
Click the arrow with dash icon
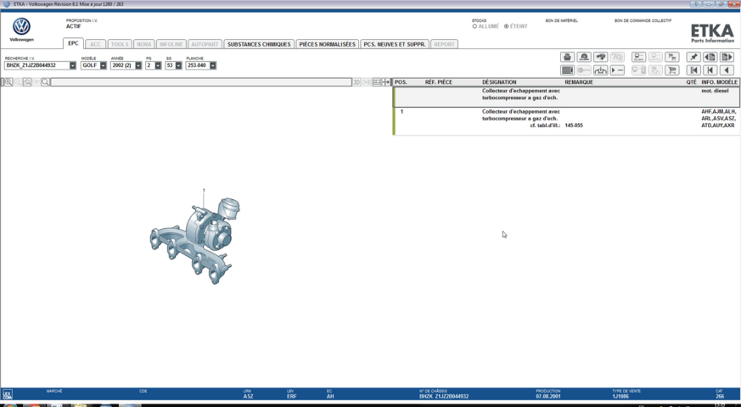[617, 70]
